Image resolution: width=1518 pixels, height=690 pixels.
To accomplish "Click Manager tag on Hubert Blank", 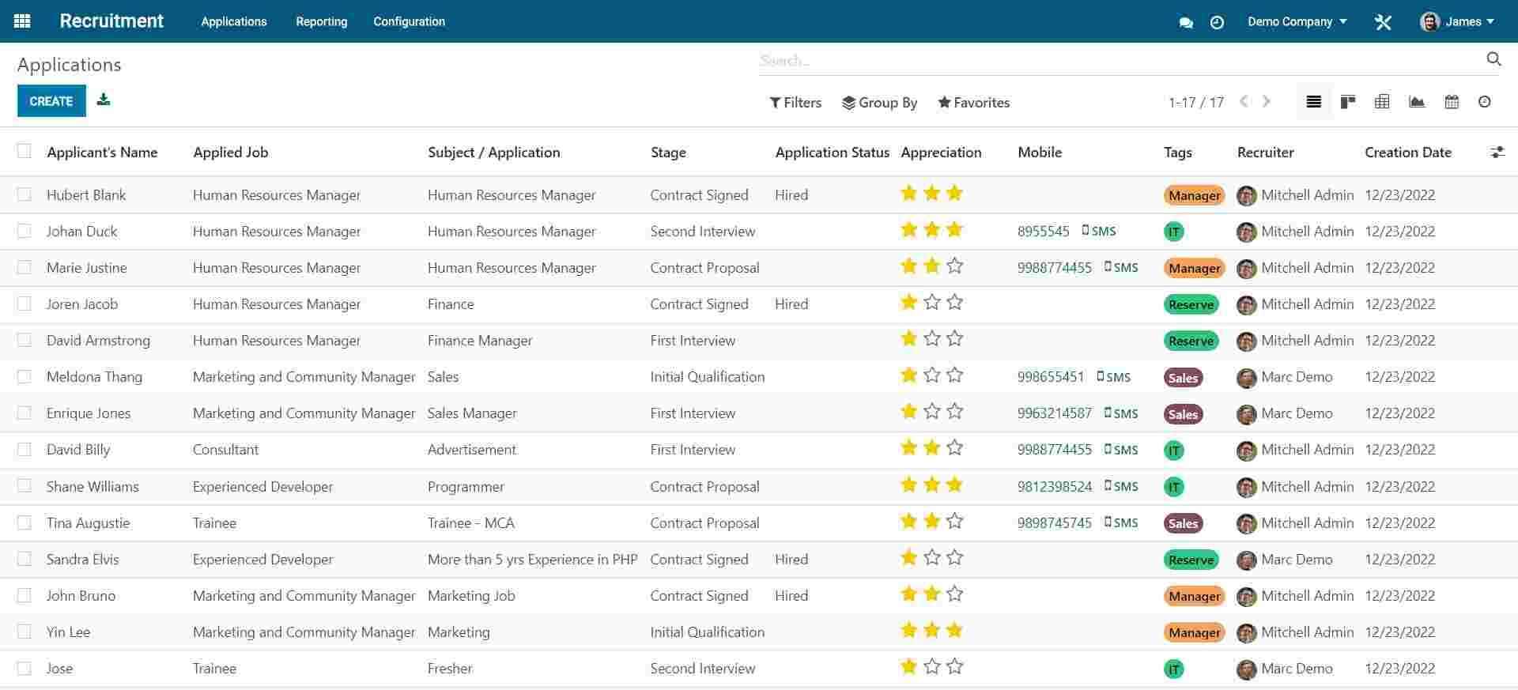I will click(x=1195, y=195).
